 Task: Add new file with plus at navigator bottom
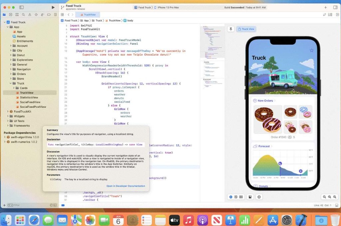coord(4,205)
